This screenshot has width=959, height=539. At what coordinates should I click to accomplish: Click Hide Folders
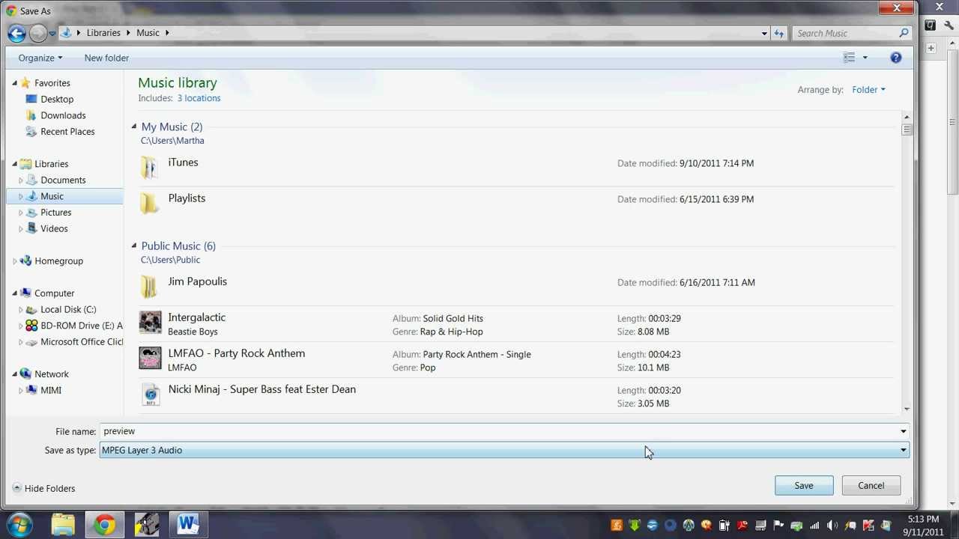(x=44, y=488)
